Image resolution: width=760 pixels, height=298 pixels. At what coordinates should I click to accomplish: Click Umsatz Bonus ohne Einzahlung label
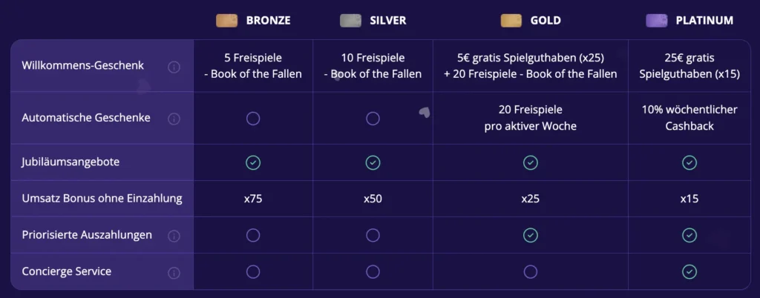point(102,199)
